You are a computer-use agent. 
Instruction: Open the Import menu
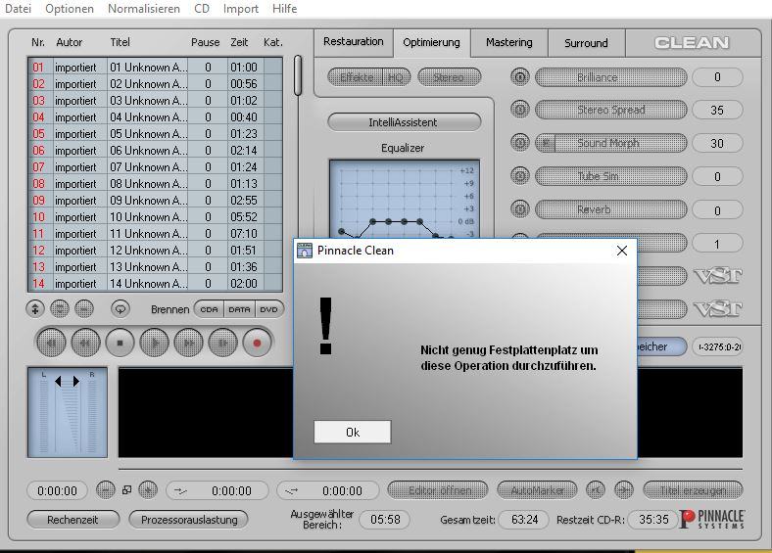[241, 9]
